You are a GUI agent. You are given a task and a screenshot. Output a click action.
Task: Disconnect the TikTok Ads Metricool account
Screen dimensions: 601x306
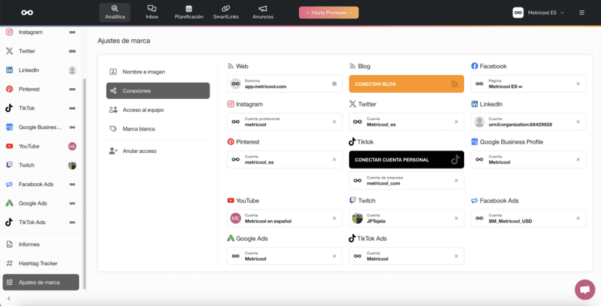pyautogui.click(x=456, y=256)
